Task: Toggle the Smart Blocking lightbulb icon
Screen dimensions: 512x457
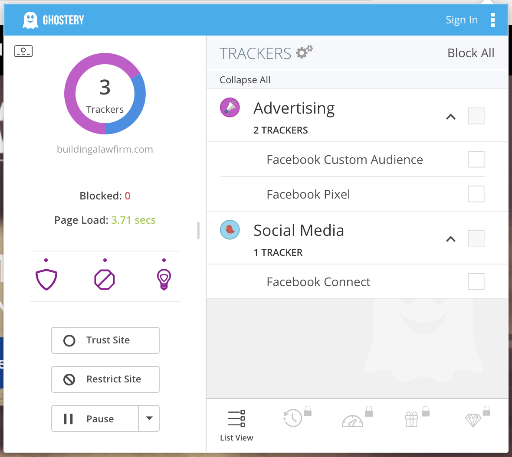Action: (164, 279)
